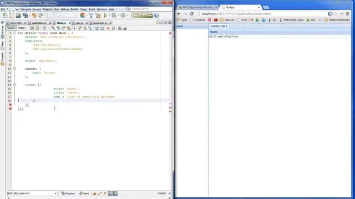
Task: Click the Build Project hammer icon
Action: [91, 15]
